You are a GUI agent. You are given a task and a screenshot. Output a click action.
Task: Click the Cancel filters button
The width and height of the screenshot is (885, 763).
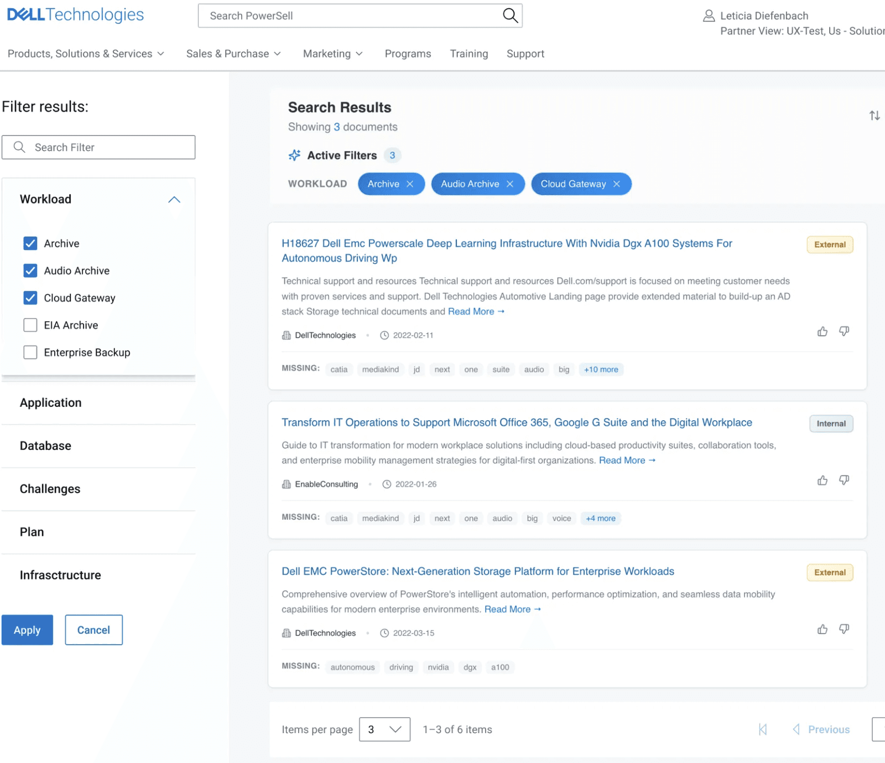point(93,630)
